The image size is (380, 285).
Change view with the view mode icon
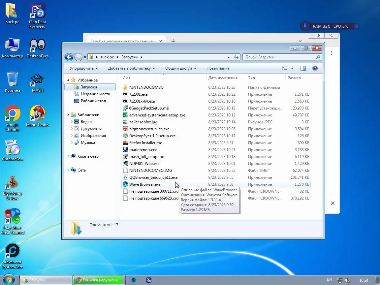click(285, 68)
